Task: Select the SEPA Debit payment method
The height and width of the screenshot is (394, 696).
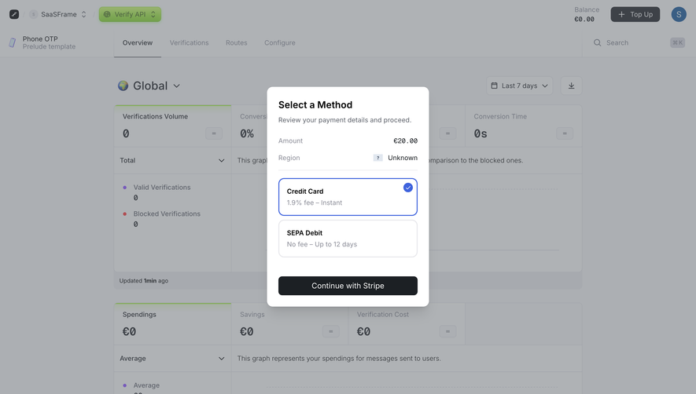Action: coord(348,239)
